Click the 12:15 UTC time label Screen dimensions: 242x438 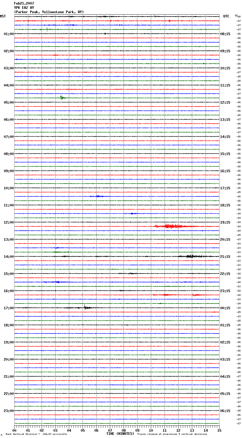click(x=225, y=103)
